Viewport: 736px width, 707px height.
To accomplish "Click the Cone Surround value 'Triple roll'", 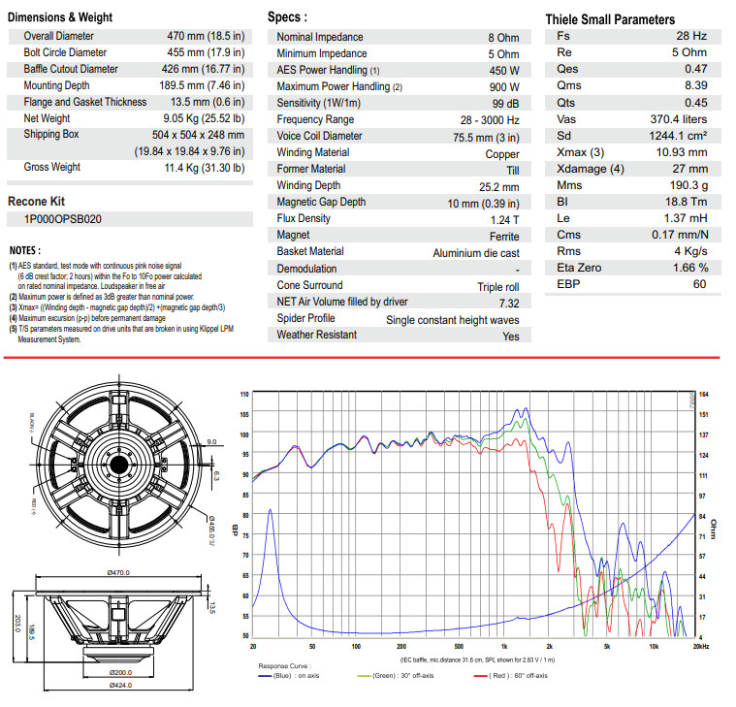I will coord(498,287).
